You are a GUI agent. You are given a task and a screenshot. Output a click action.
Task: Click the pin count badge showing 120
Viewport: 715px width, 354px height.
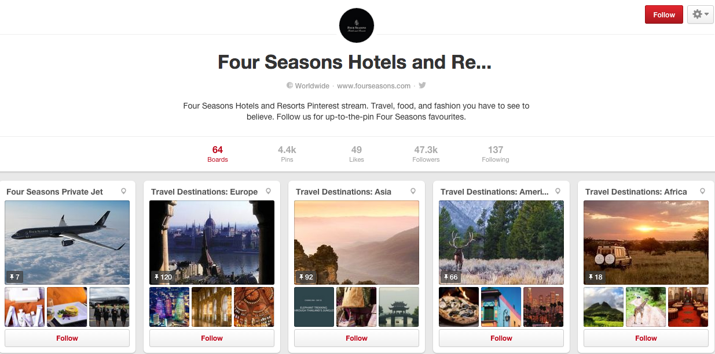pos(163,277)
